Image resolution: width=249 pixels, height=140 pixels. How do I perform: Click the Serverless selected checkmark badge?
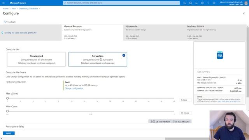click(124, 55)
